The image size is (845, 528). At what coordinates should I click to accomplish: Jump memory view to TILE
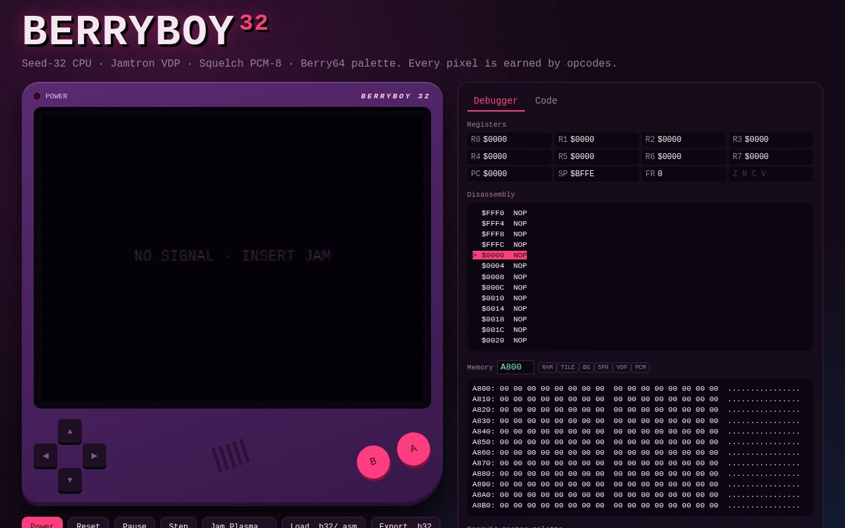point(568,368)
